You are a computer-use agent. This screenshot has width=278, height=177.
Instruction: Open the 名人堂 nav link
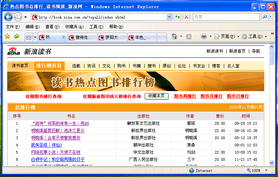(x=233, y=66)
